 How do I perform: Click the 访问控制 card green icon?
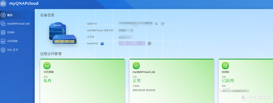pos(47,66)
